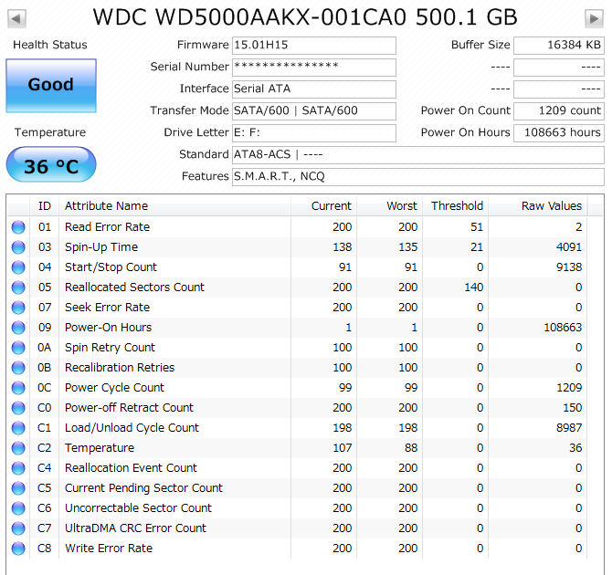Click the drive title WDC WD5000AAKX-001CA0 500.1 GB
This screenshot has height=575, width=612.
(x=305, y=17)
